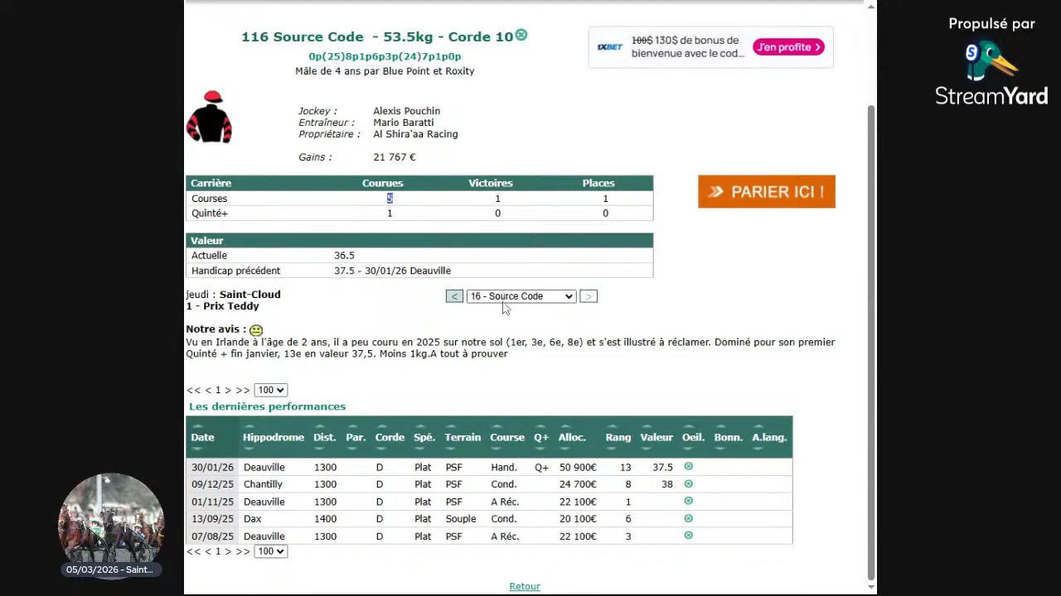Click the Saint-Cloud meeting label
Screen dimensions: 1061x596
[x=250, y=295]
